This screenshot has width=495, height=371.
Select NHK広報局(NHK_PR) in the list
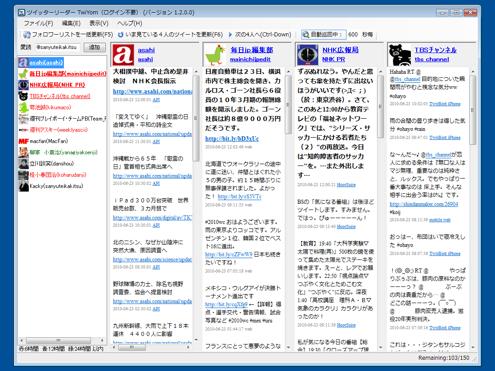pyautogui.click(x=57, y=85)
